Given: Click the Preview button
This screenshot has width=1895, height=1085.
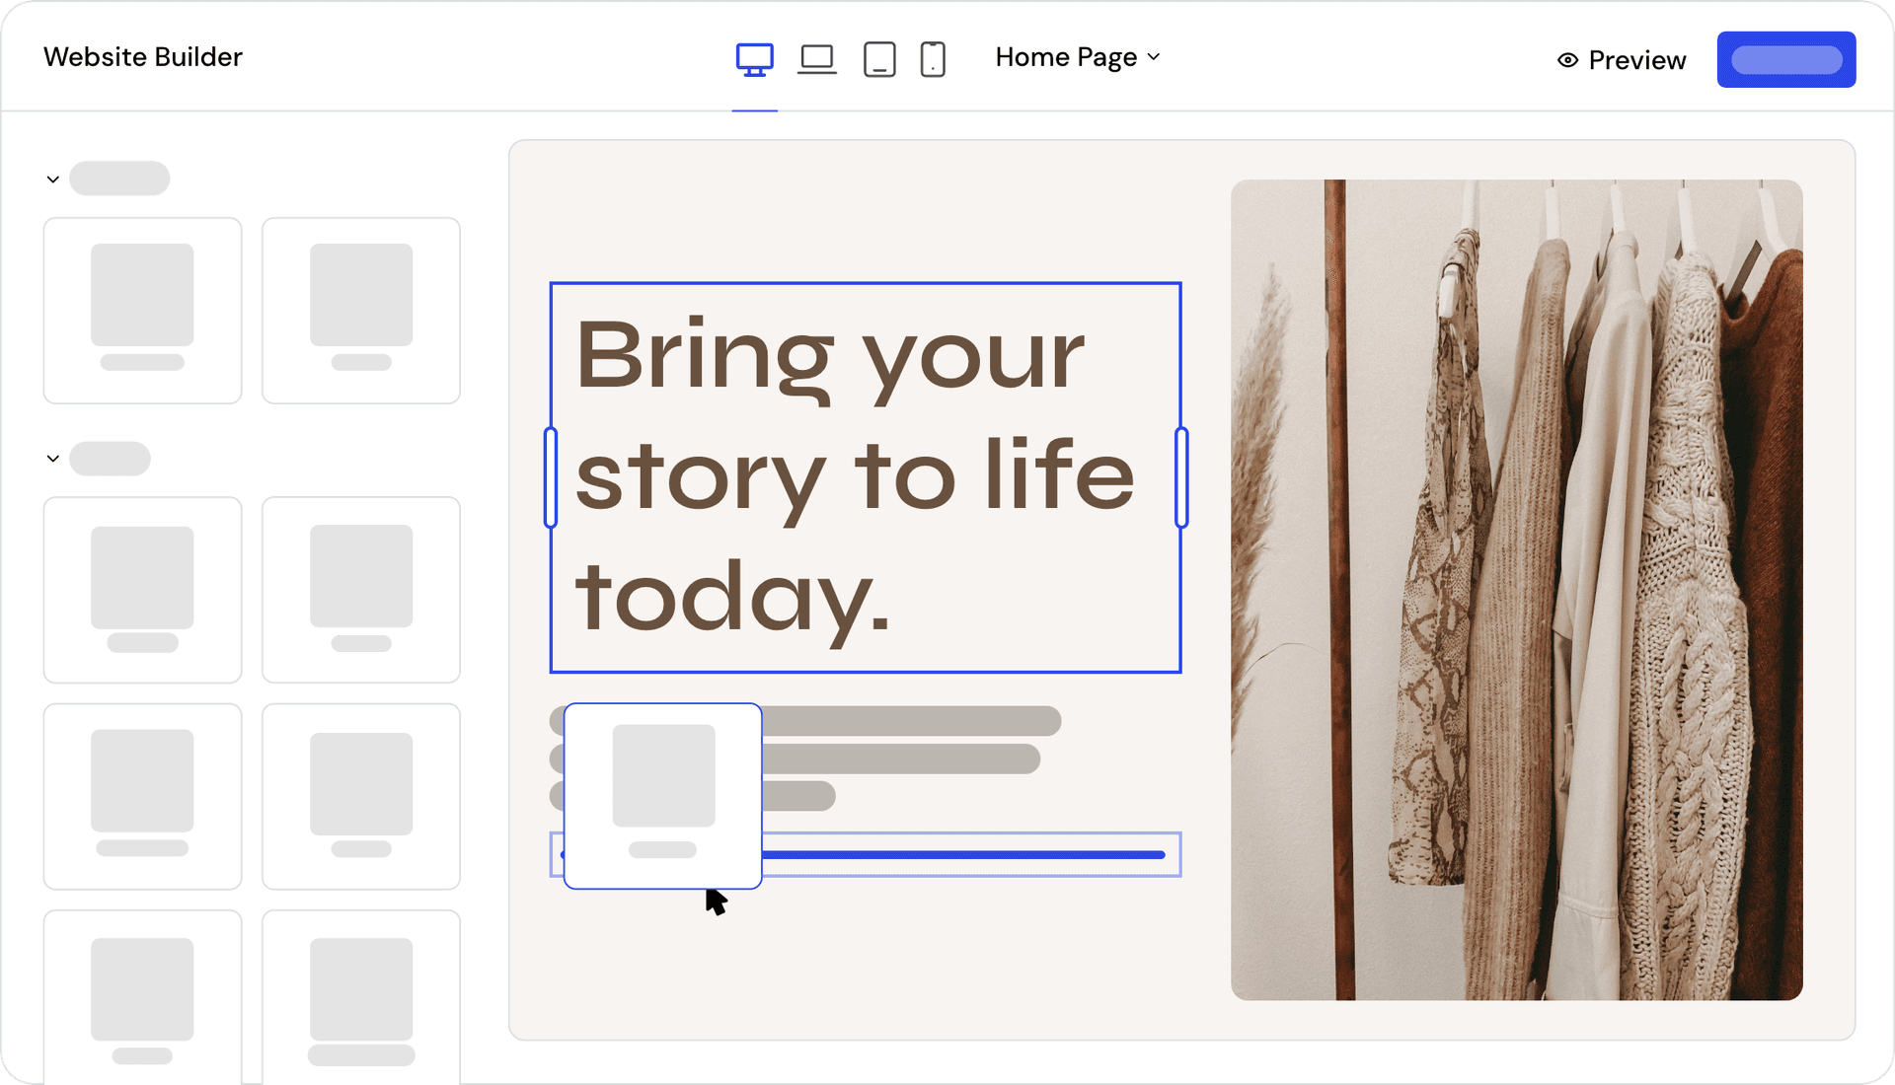Looking at the screenshot, I should coord(1622,60).
